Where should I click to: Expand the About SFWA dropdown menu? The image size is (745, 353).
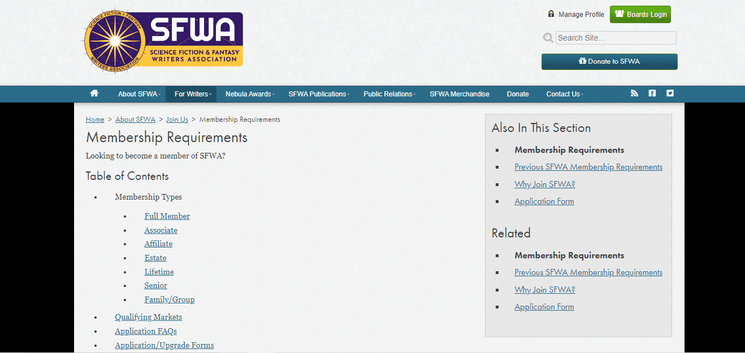(137, 94)
